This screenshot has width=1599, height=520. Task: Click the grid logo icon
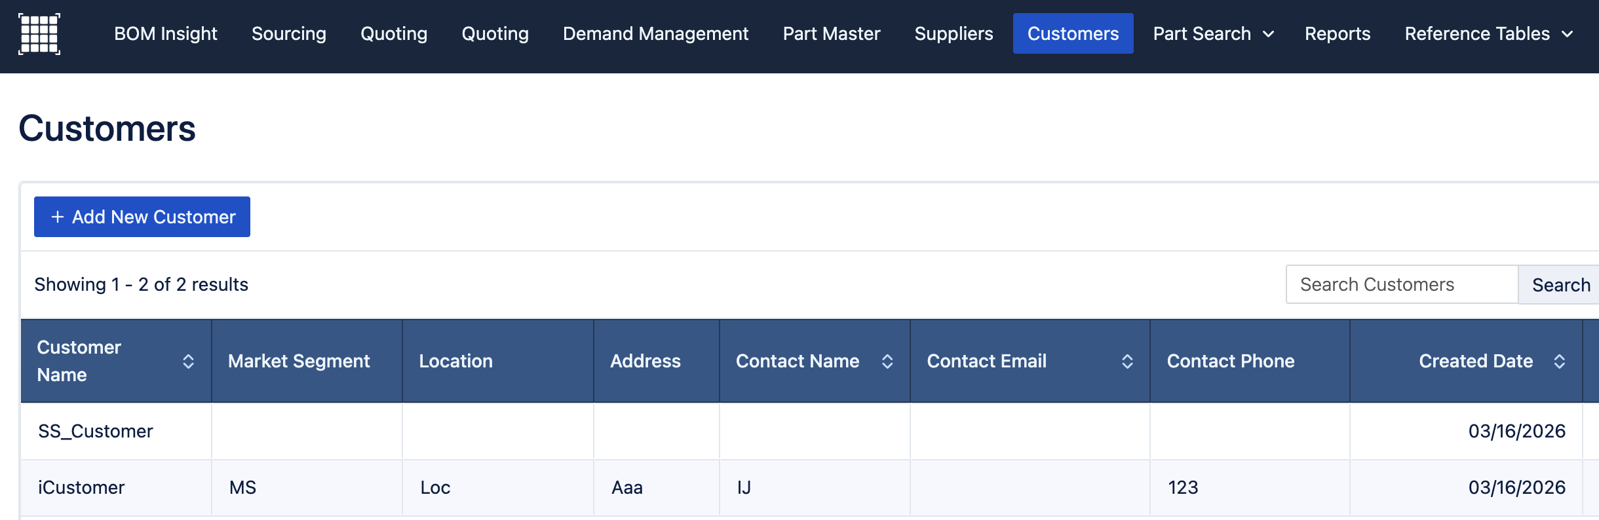[39, 33]
